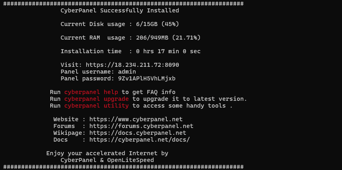Click the 'Enjoy your accelerated Internet by' text
The height and width of the screenshot is (170, 342).
(x=107, y=153)
